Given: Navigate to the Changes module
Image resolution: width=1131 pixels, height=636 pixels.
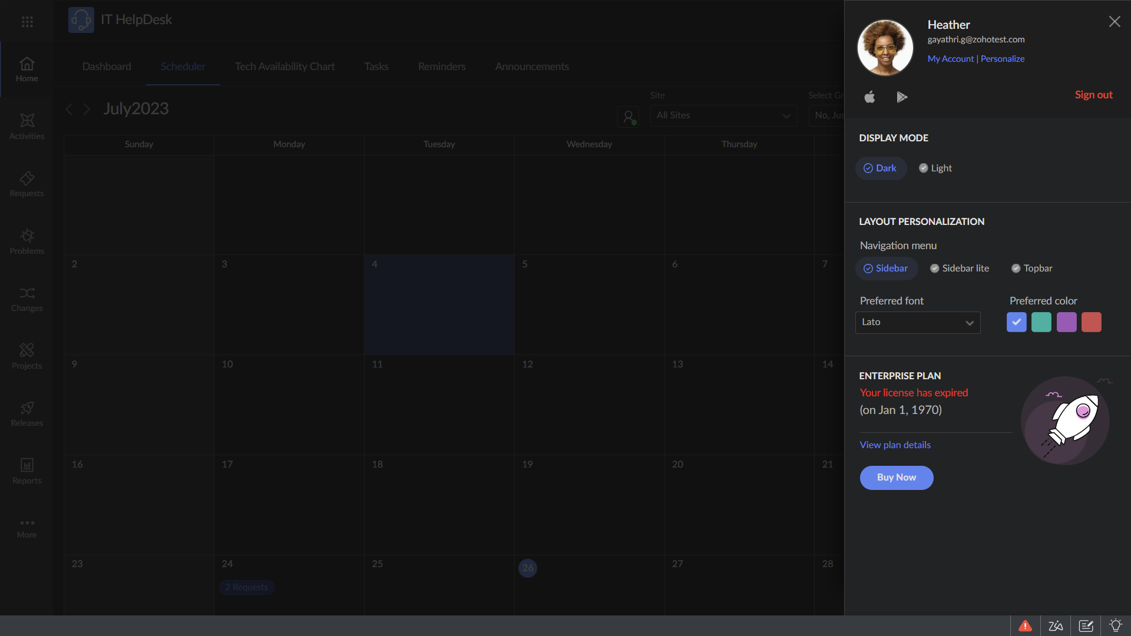Looking at the screenshot, I should coord(27,299).
